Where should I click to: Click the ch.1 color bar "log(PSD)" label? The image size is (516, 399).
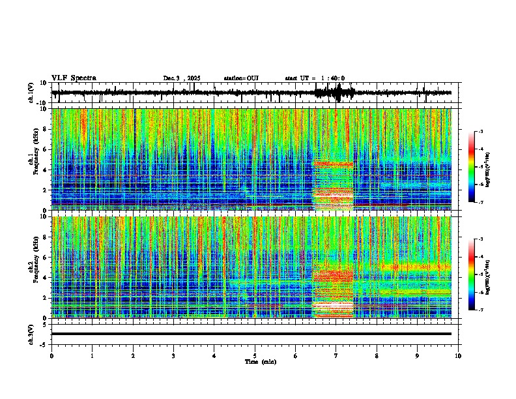point(488,170)
